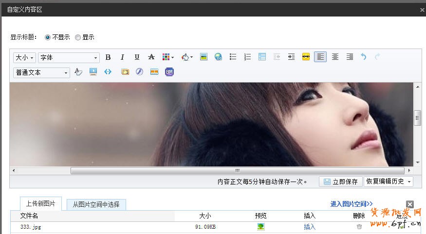The image size is (426, 234).
Task: Switch to the 从图片空间中选择 tab
Action: [x=96, y=204]
